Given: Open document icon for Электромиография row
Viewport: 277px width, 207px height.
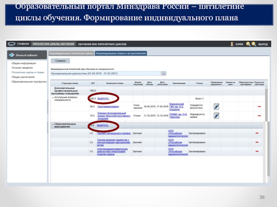Looking at the screenshot, I should pos(216,106).
